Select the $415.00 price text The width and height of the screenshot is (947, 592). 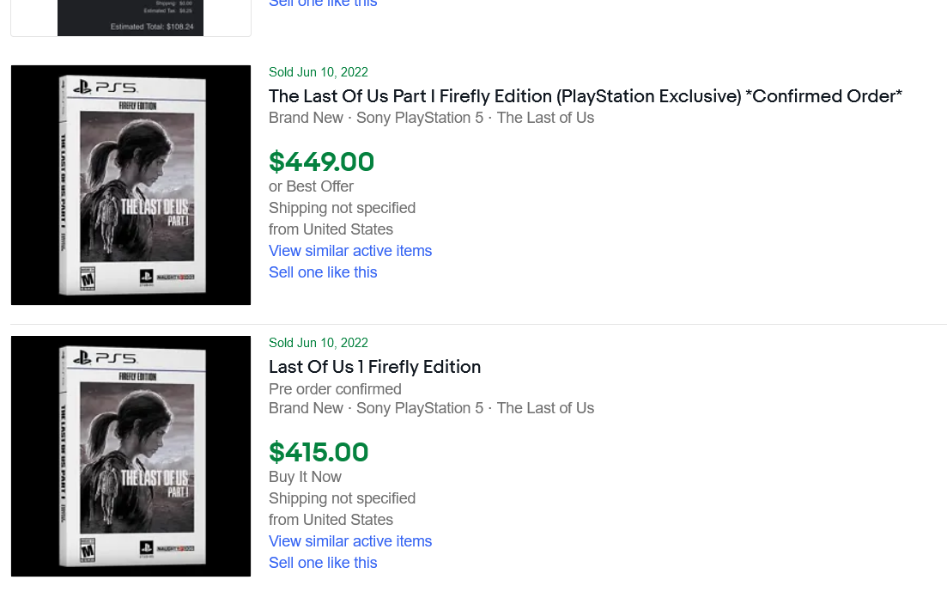(319, 452)
